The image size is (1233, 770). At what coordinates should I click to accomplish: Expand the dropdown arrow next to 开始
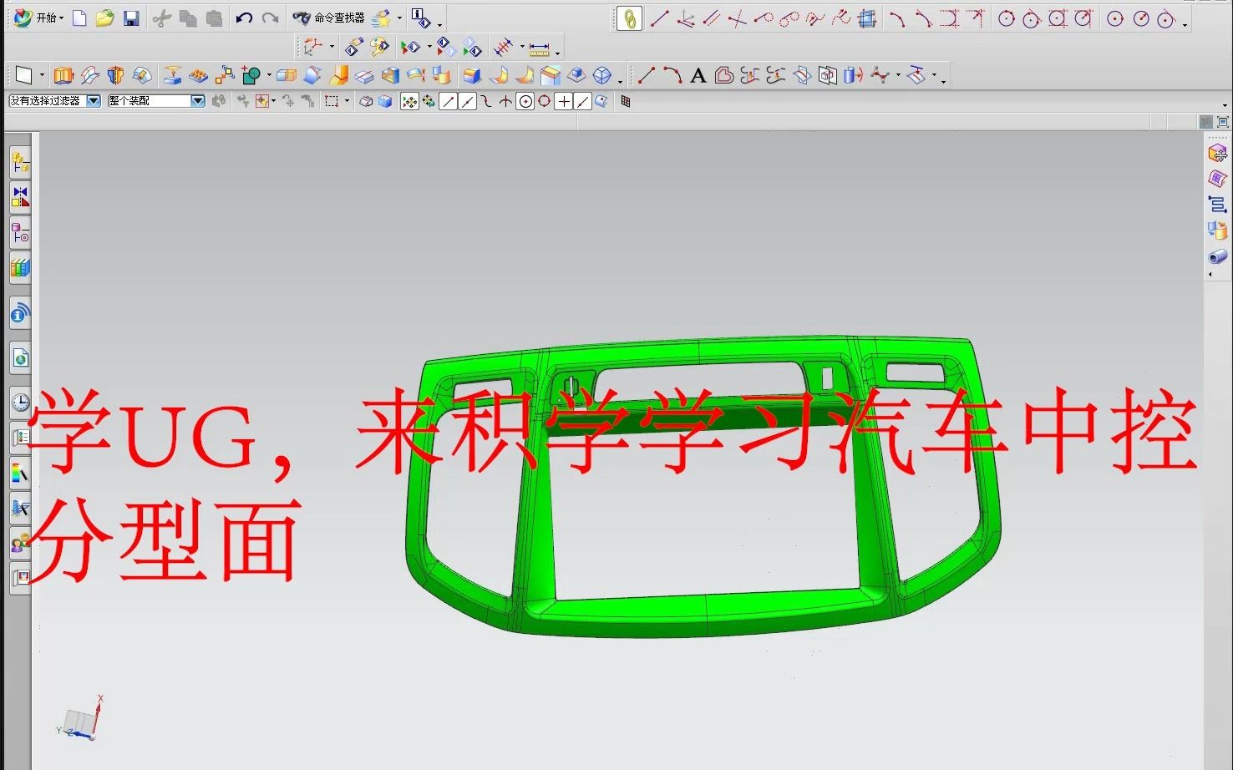point(63,18)
